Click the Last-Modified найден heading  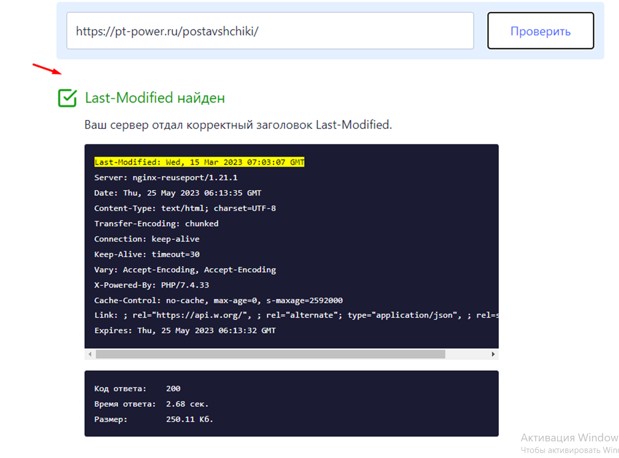coord(154,98)
